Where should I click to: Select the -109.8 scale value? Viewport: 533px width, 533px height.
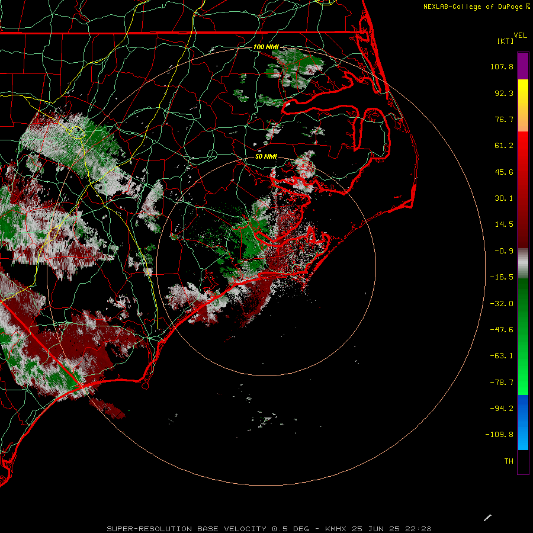tap(499, 435)
